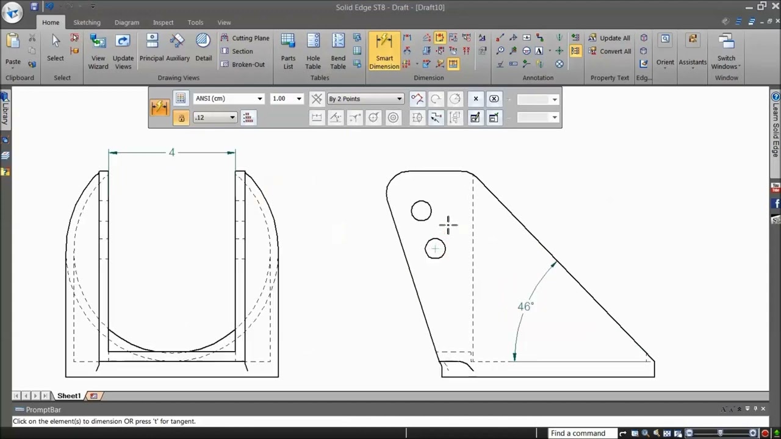Expand the Switch Windows dropdown arrow

[x=739, y=66]
